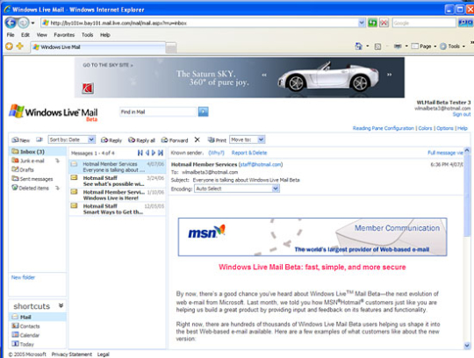
Task: Click the Help link near Options
Action: tap(463, 128)
